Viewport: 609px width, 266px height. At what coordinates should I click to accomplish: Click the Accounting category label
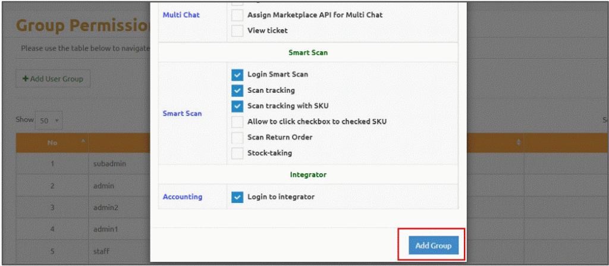point(183,197)
